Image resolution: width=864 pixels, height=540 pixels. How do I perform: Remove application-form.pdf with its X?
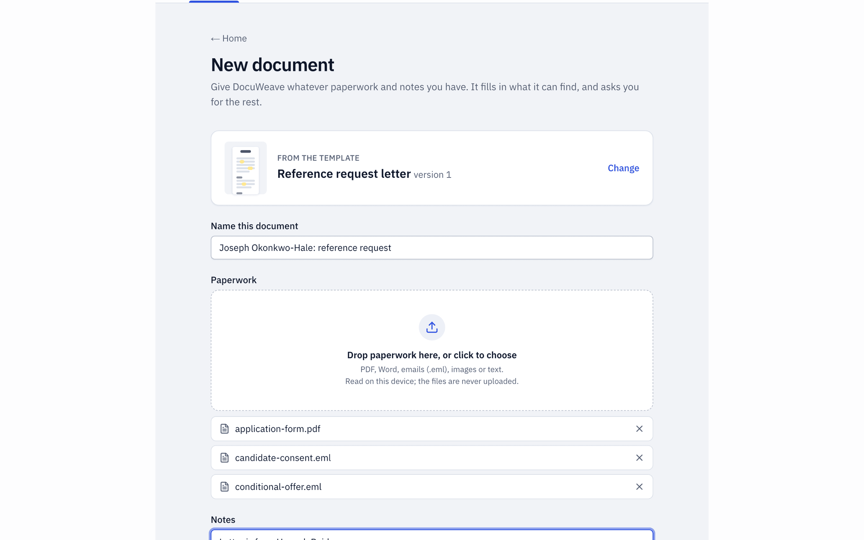point(639,429)
